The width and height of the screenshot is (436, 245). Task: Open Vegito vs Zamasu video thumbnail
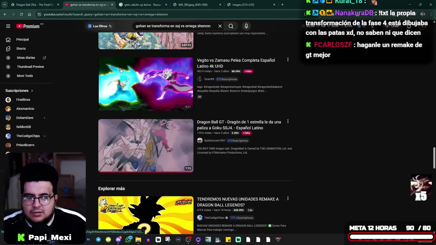pyautogui.click(x=146, y=84)
